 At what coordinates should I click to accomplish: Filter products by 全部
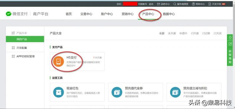(162, 33)
